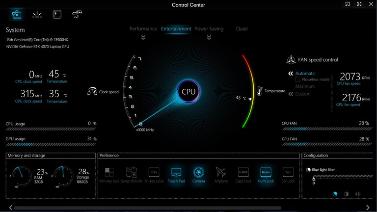This screenshot has height=212, width=377.
Task: Click the GPU FAN percentage bar
Action: 327,144
